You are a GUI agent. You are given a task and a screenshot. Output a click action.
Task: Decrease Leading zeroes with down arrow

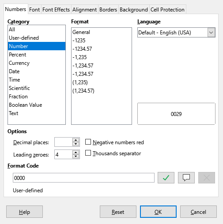76,156
